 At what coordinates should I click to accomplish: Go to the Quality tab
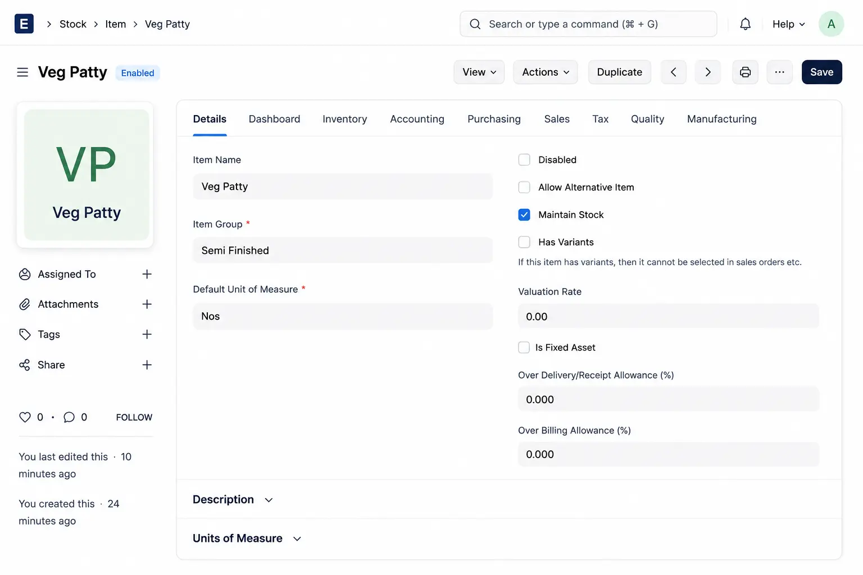click(x=647, y=119)
